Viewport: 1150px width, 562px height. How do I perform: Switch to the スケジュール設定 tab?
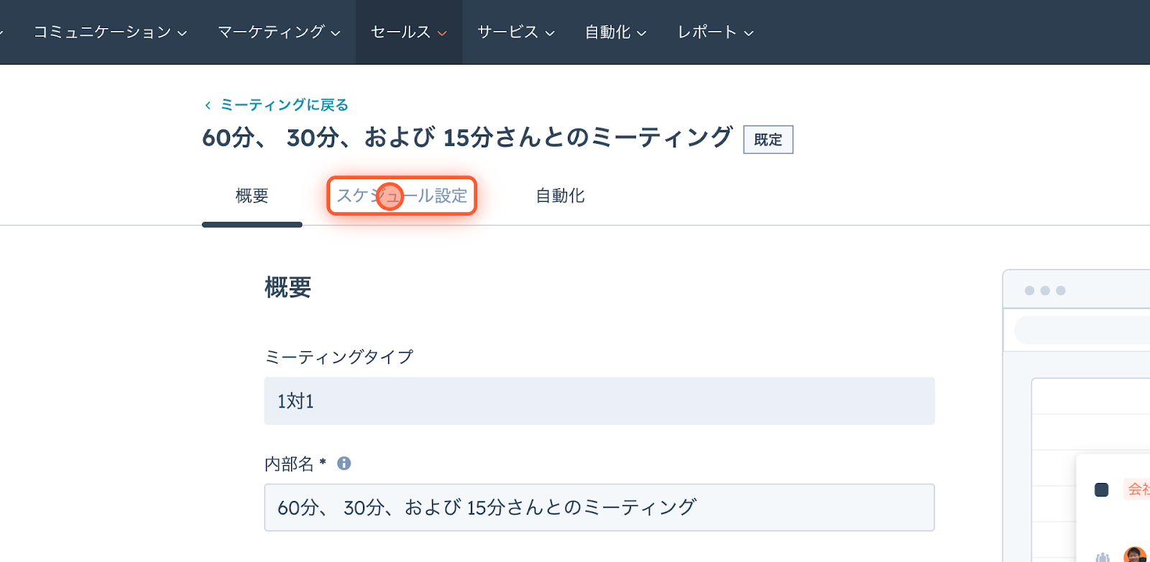pos(402,195)
